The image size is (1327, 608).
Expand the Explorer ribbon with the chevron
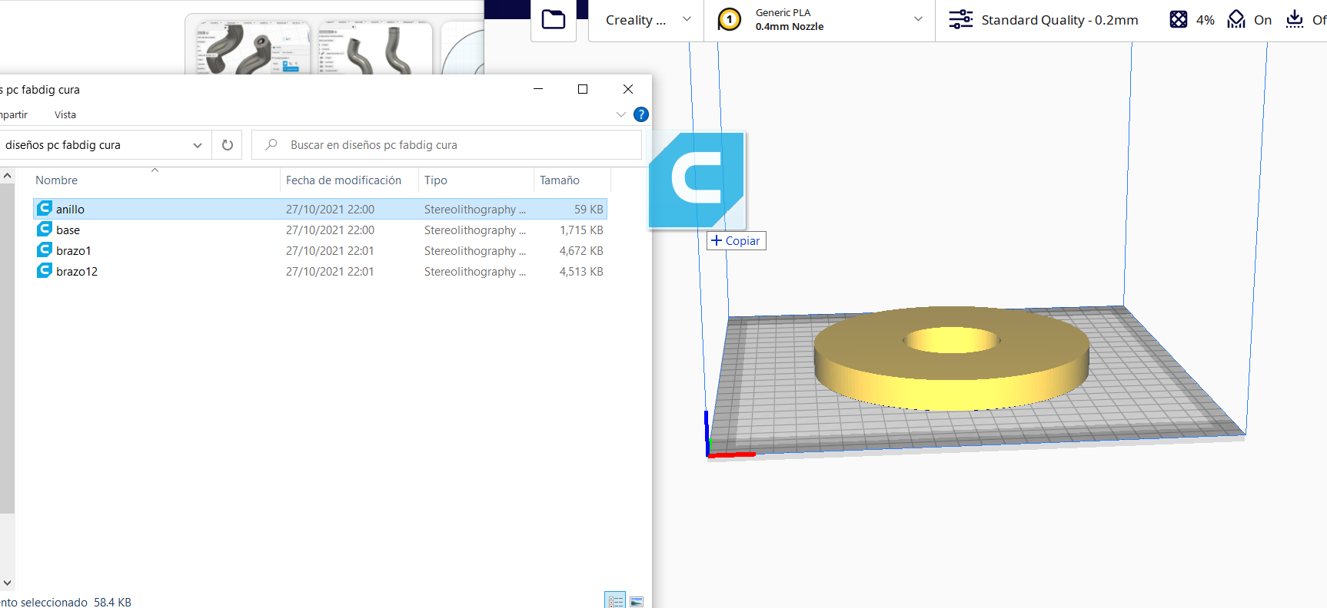[621, 114]
